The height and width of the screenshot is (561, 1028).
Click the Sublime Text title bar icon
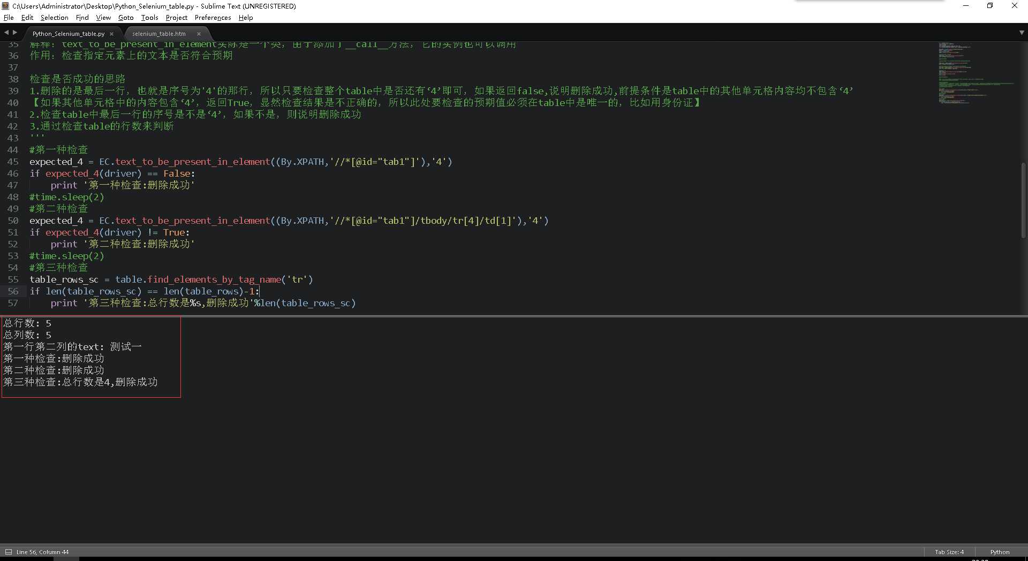coord(6,6)
